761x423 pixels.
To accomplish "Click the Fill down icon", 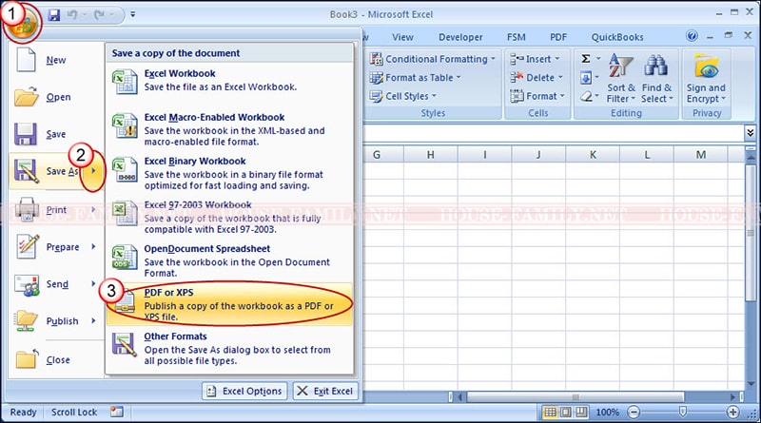I will pos(586,78).
